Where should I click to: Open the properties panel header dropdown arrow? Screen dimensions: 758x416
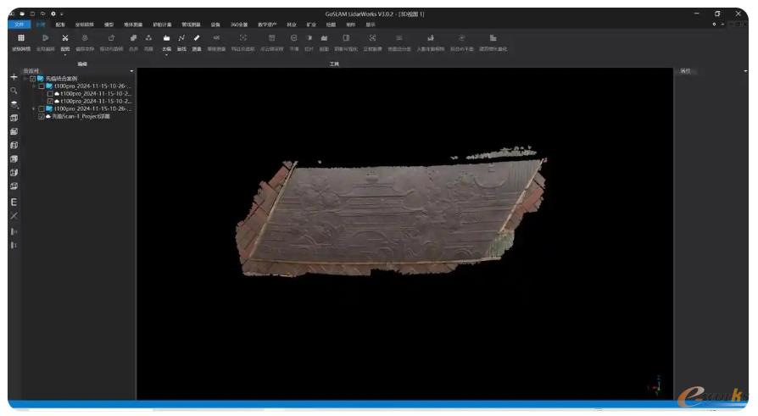pos(745,71)
